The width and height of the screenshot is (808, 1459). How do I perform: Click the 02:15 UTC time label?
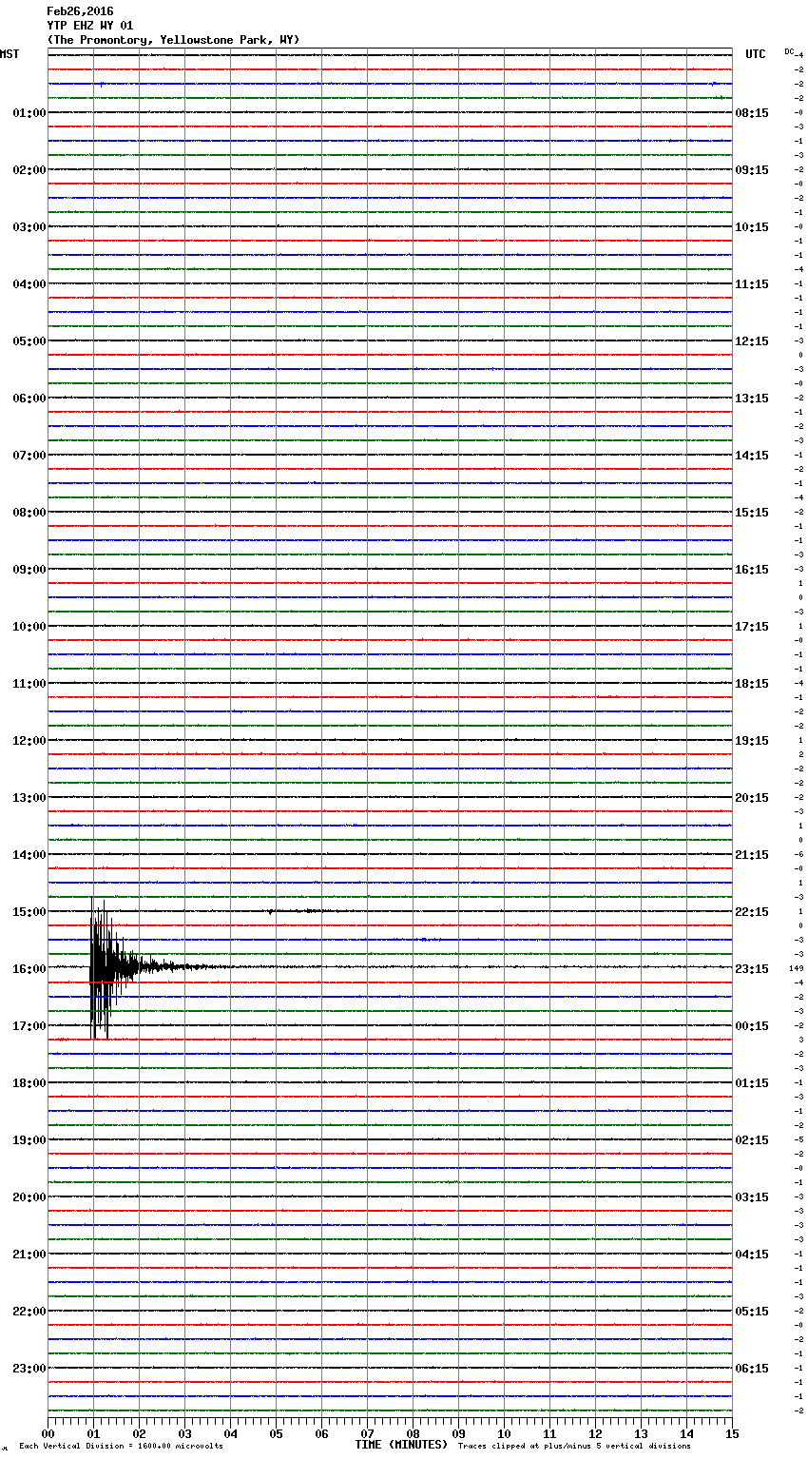coord(752,1140)
